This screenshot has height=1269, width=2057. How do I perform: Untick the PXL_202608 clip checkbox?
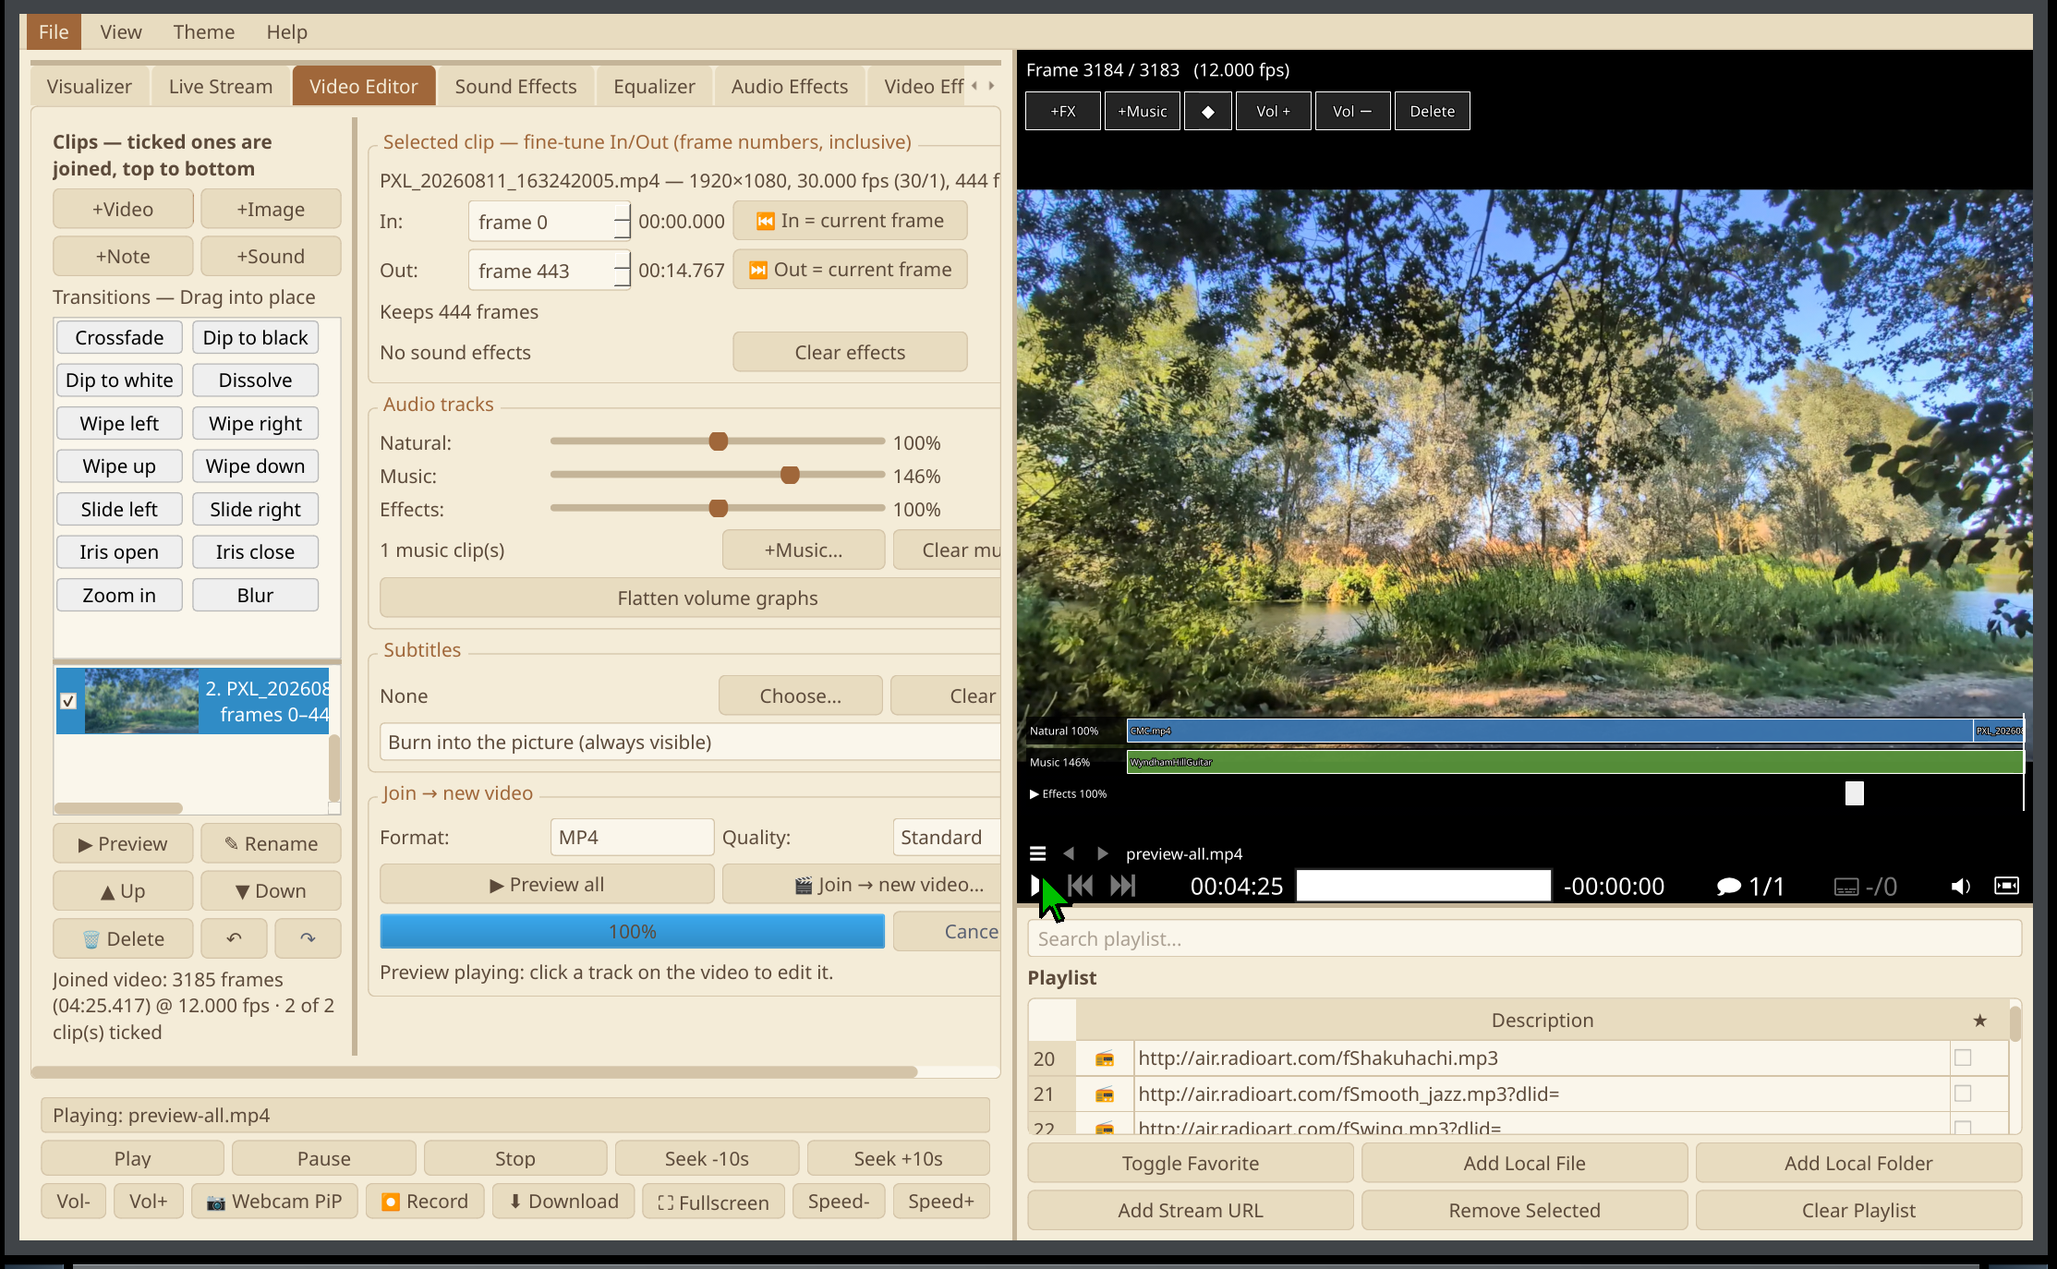click(68, 701)
